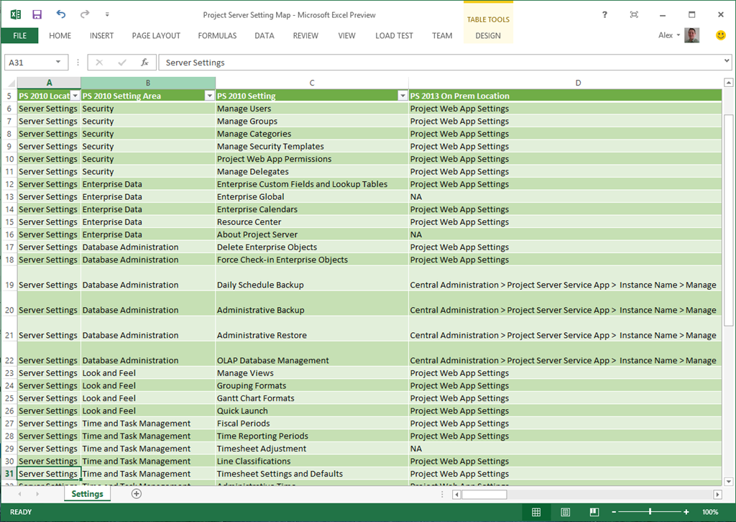
Task: Toggle full screen ribbon display options
Action: (634, 14)
